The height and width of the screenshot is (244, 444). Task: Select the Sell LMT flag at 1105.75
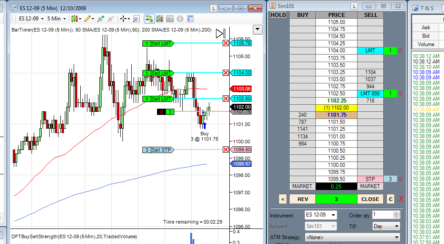click(158, 43)
